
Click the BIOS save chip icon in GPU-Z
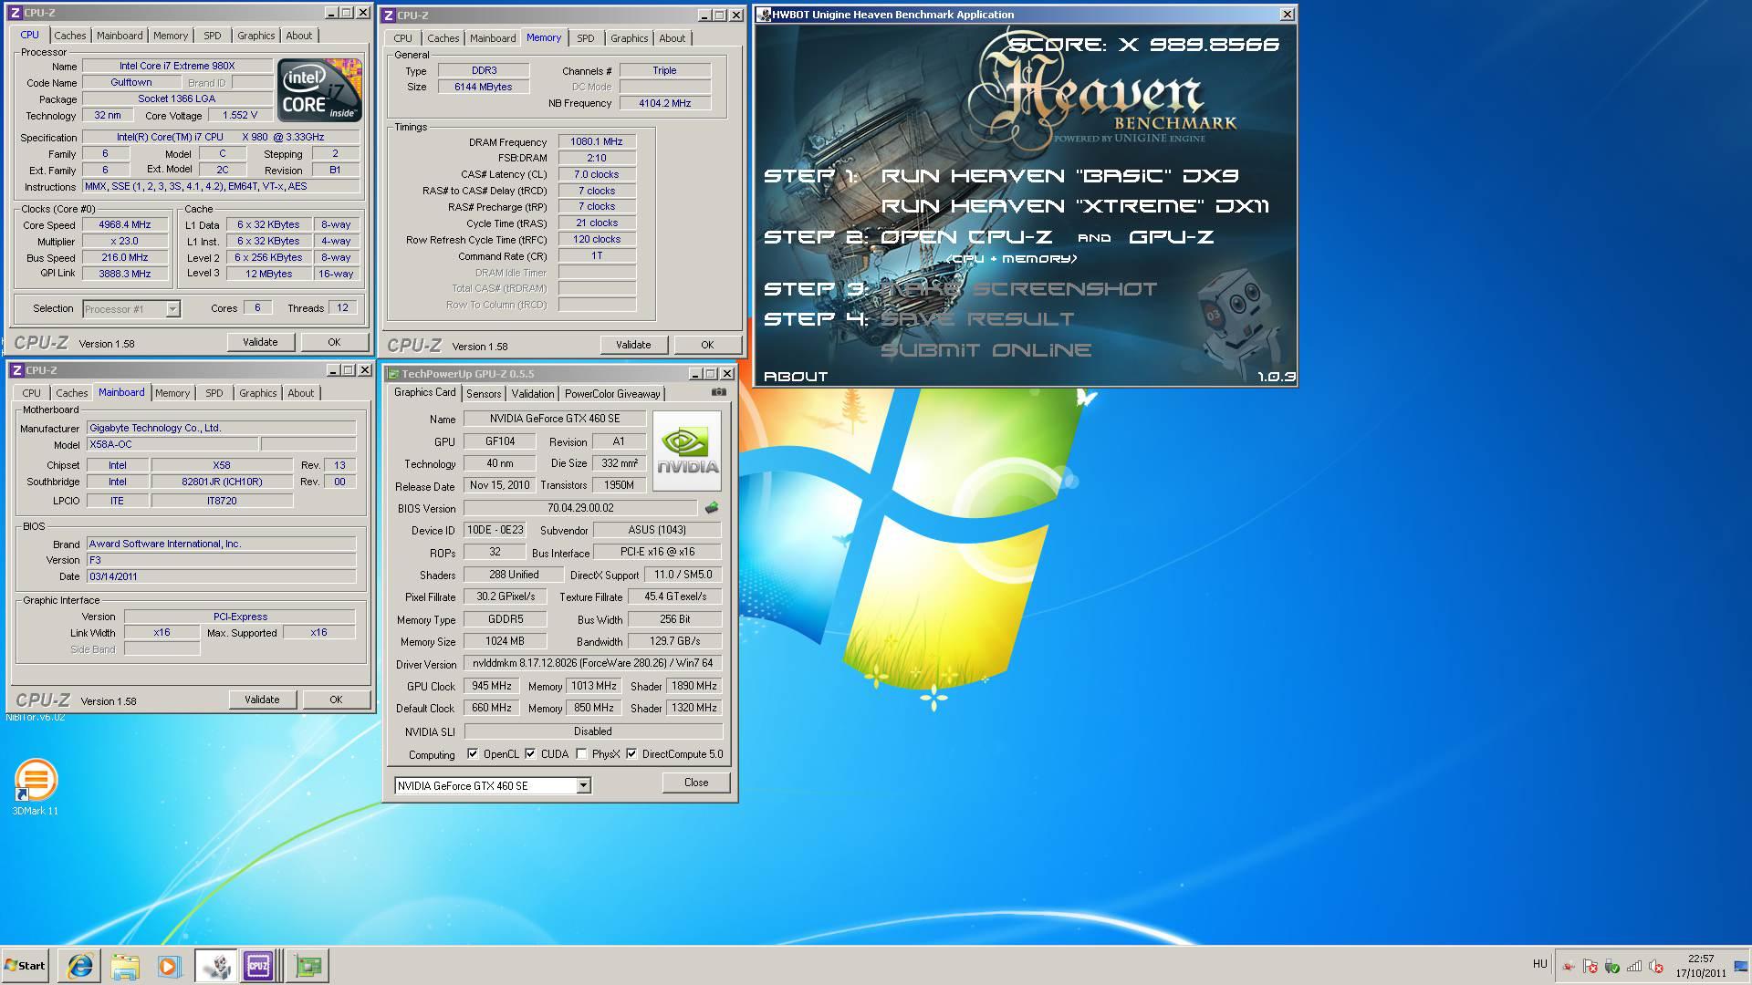(712, 507)
